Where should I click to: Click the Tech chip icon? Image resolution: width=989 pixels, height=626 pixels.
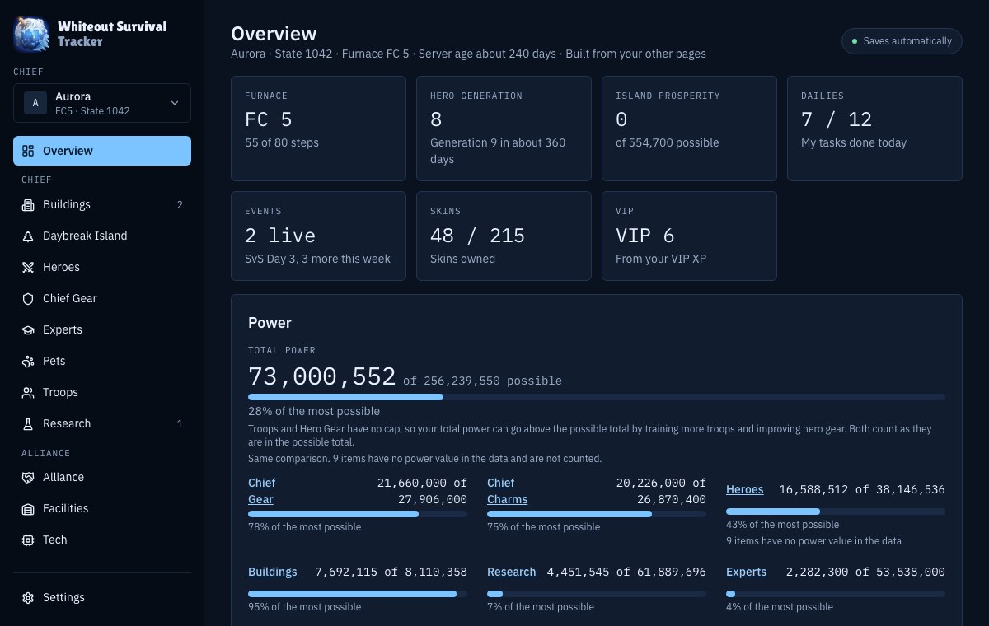(x=28, y=540)
